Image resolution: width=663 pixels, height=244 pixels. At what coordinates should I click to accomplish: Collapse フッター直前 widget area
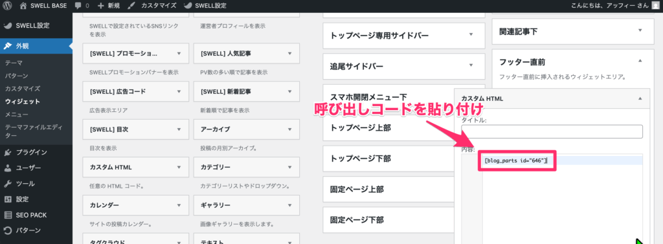[x=640, y=61]
